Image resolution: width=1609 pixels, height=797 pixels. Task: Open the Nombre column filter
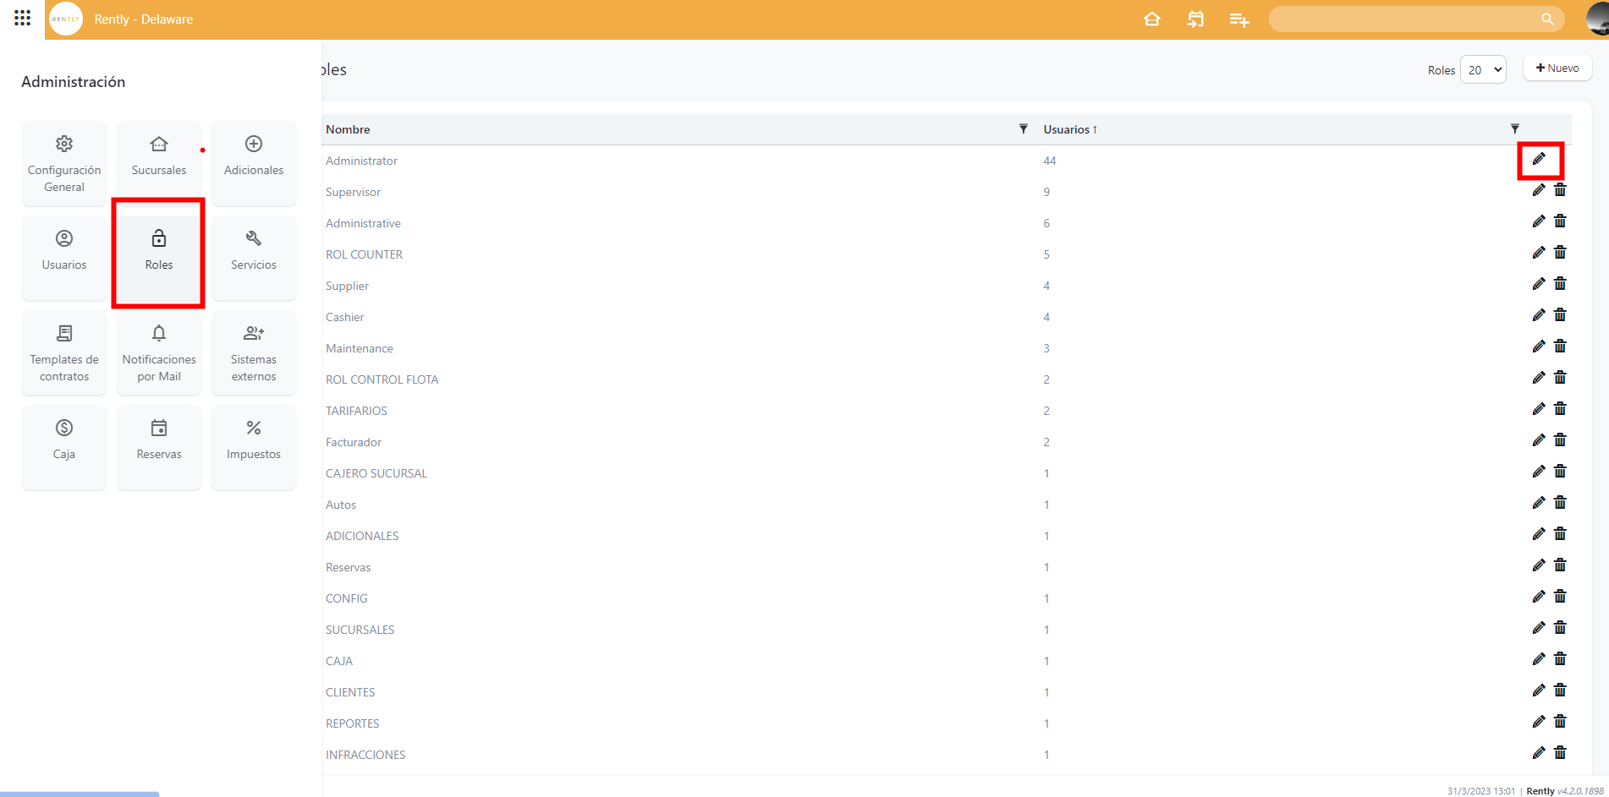[1023, 129]
